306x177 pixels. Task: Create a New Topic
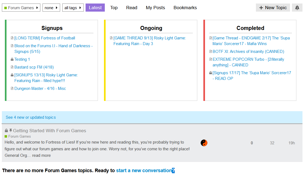273,8
